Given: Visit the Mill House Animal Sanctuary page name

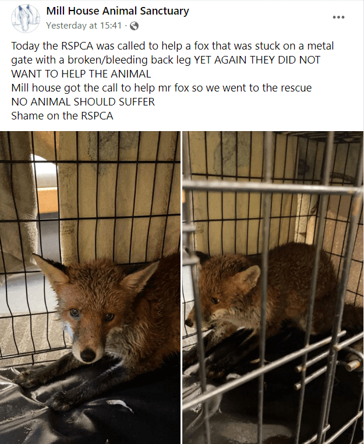Looking at the screenshot, I should [118, 10].
